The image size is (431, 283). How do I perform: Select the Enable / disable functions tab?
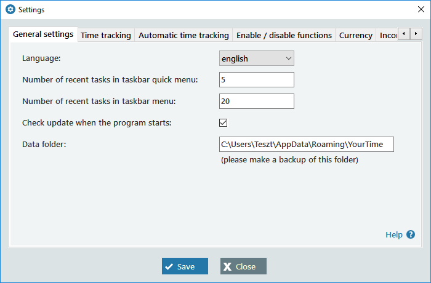point(284,35)
